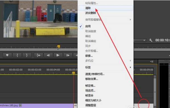Open 速度/持续时间... dialog entry

click(x=105, y=74)
